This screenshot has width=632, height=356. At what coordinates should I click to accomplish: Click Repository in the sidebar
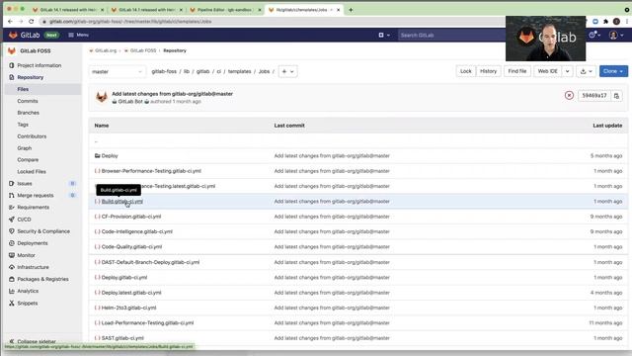tap(31, 77)
